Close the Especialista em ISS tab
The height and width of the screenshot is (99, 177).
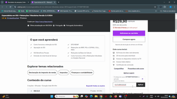point(55,2)
